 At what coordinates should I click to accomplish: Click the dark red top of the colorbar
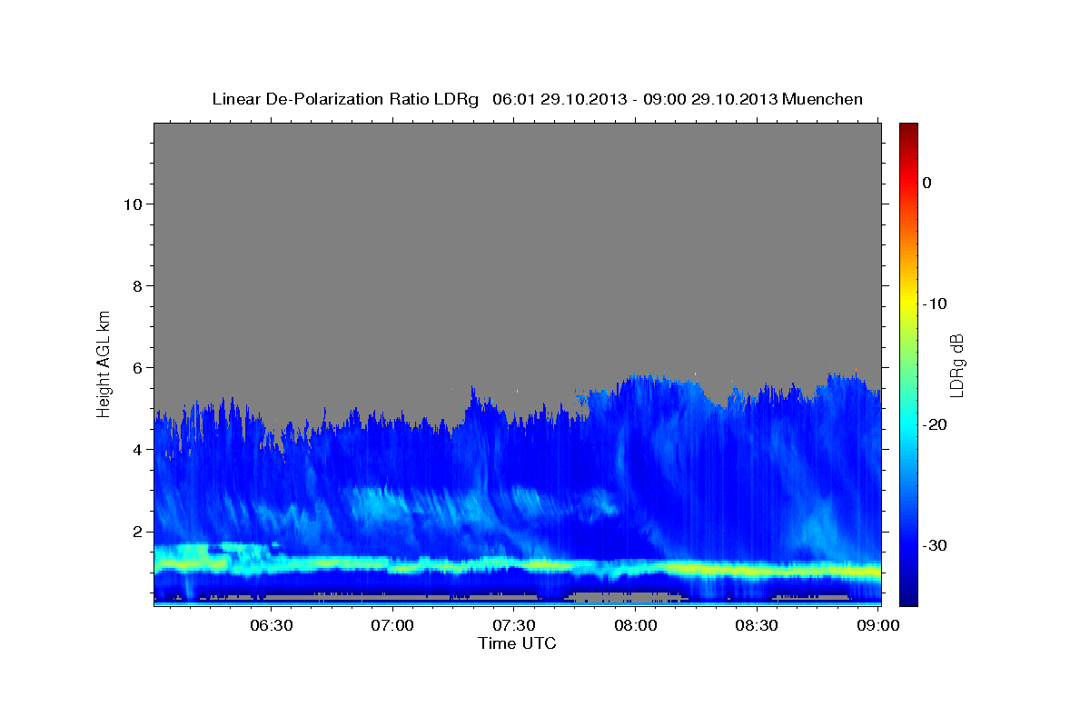pyautogui.click(x=908, y=130)
